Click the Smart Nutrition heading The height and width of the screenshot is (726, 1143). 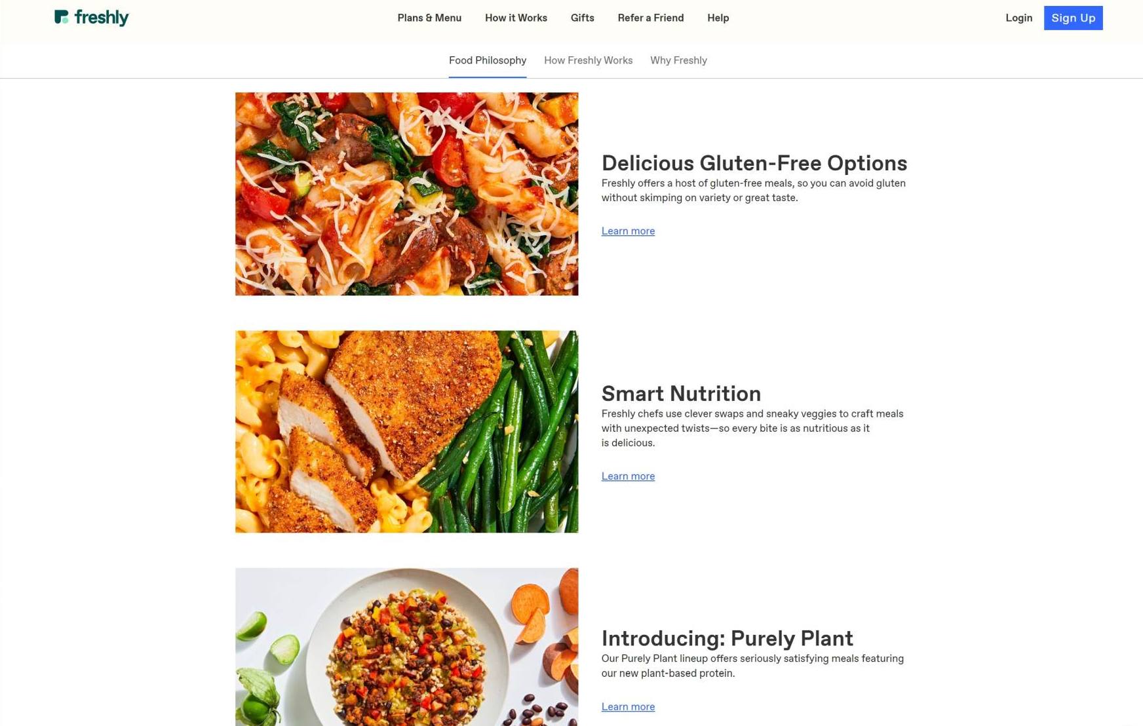click(681, 393)
